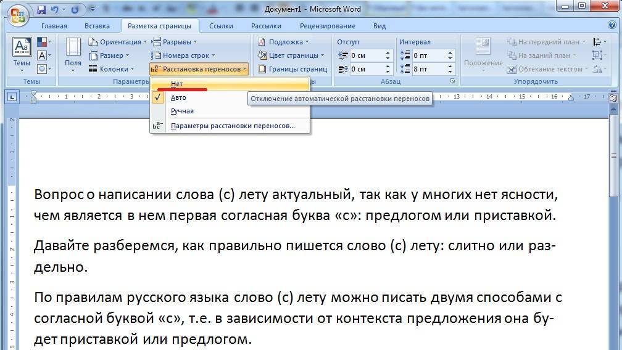This screenshot has width=622, height=350.
Task: Open the Разрывы breaks menu
Action: click(175, 41)
